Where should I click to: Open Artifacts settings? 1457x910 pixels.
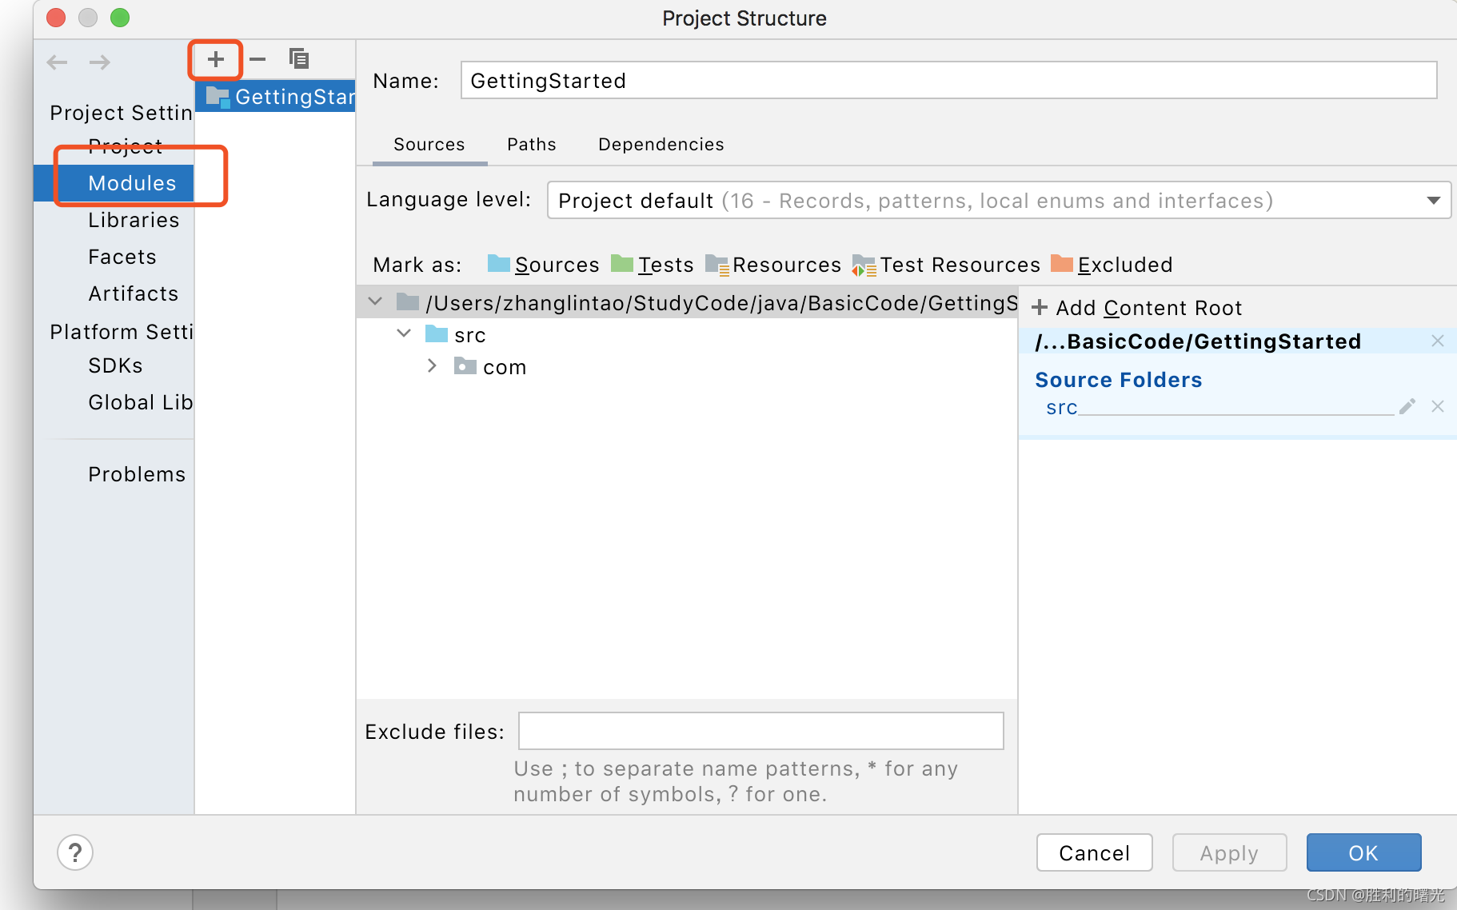pyautogui.click(x=134, y=293)
